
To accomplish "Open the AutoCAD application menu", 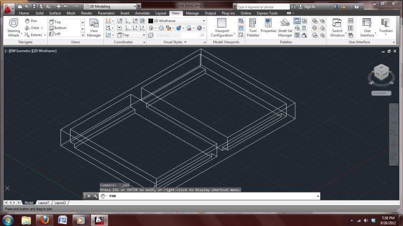I will pos(8,9).
